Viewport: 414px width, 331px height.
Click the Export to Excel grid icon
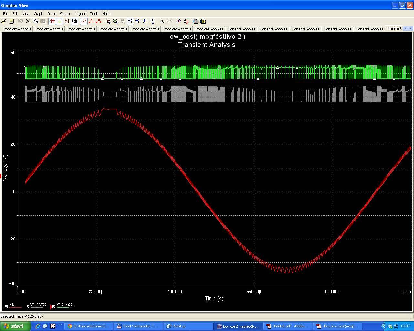196,21
